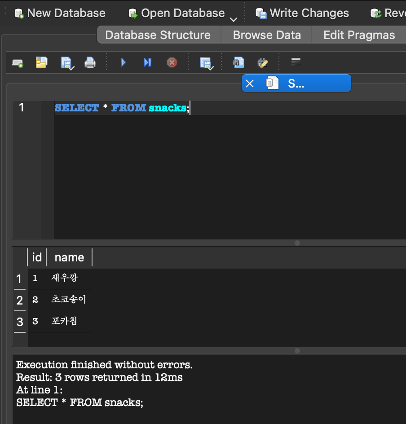The width and height of the screenshot is (406, 424).
Task: Click the print icon in SQL toolbar
Action: (90, 63)
